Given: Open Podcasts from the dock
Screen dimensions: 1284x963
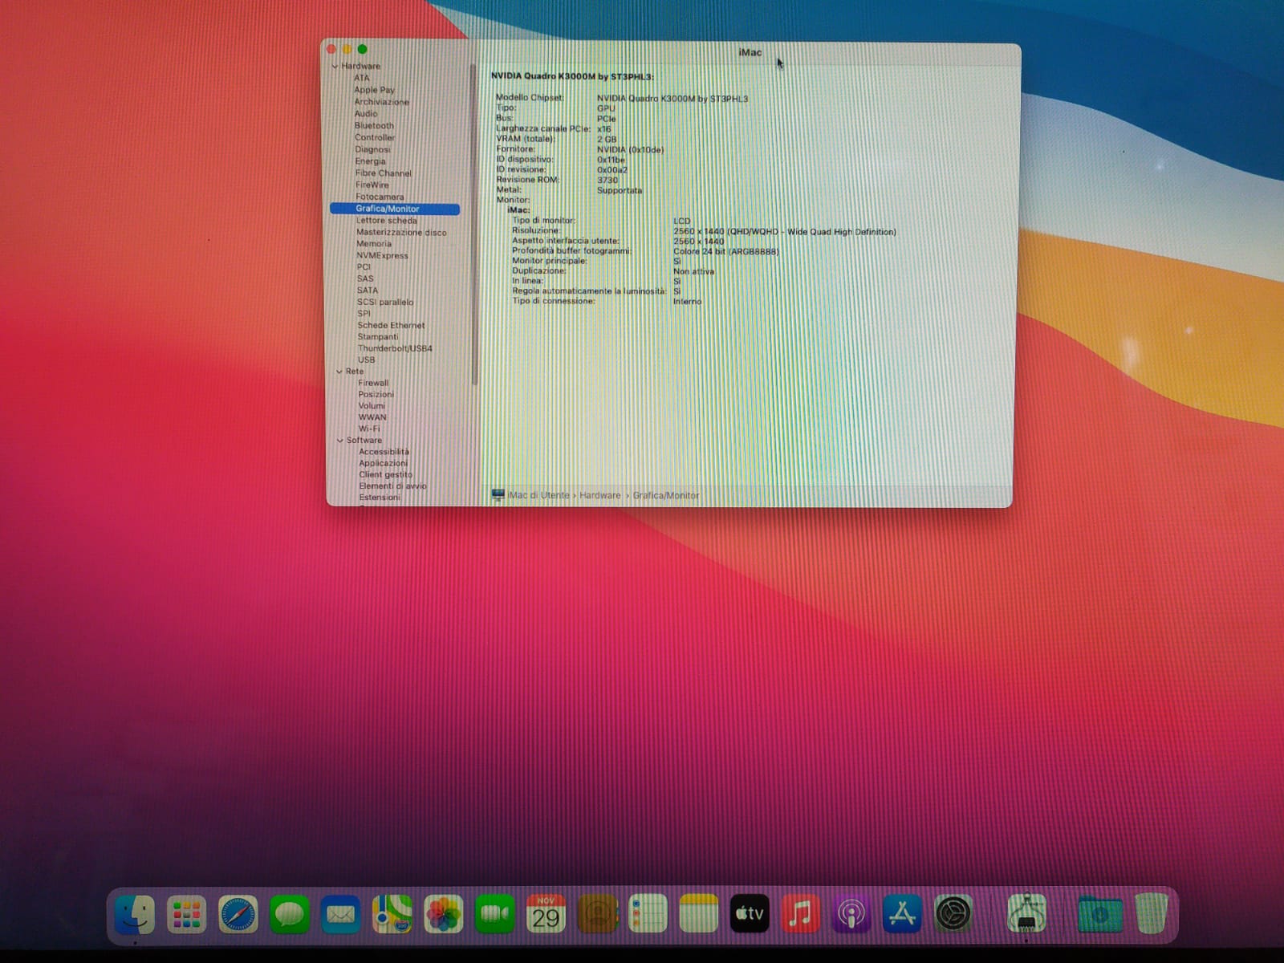Looking at the screenshot, I should 851,914.
